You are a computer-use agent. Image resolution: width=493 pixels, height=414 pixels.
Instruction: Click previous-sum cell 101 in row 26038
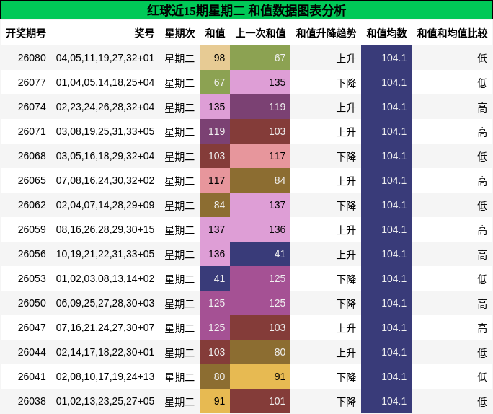click(260, 402)
